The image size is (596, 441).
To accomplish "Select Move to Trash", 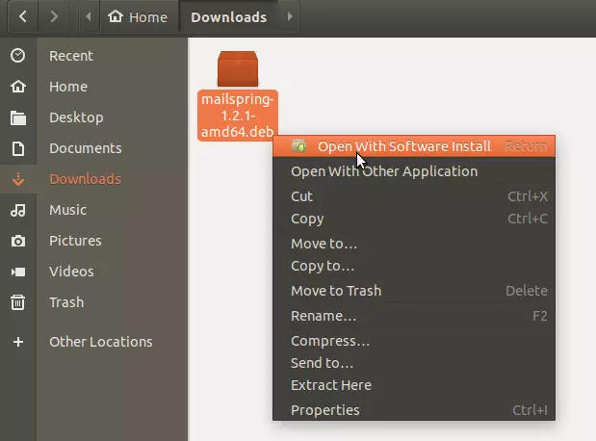I will [414, 291].
